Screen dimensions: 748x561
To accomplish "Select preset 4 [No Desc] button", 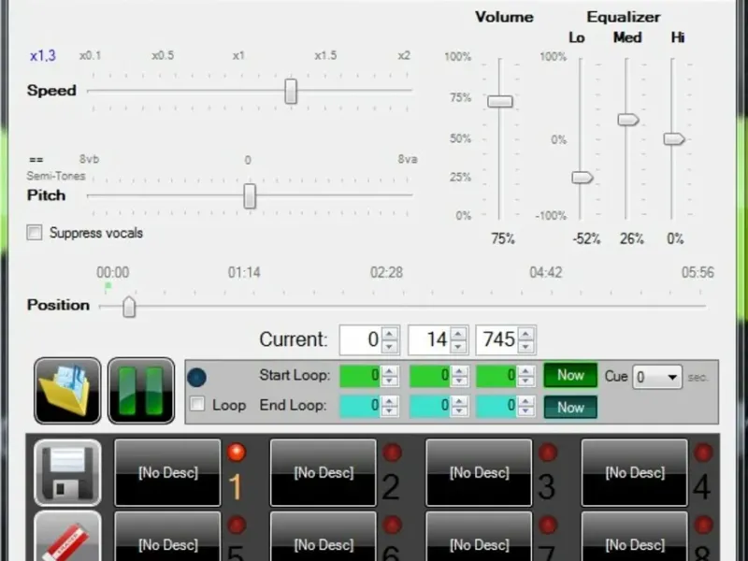I will [x=635, y=472].
